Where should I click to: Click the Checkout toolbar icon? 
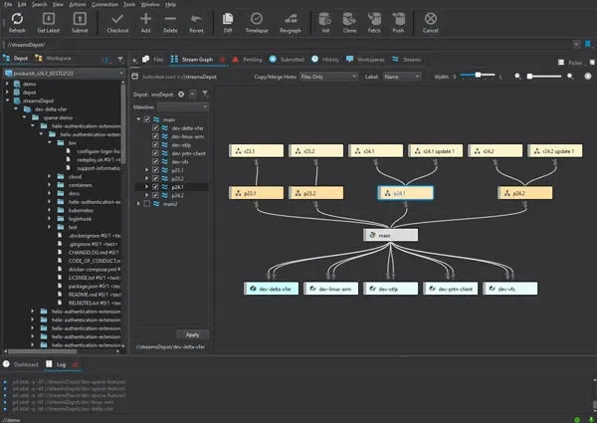pos(118,19)
